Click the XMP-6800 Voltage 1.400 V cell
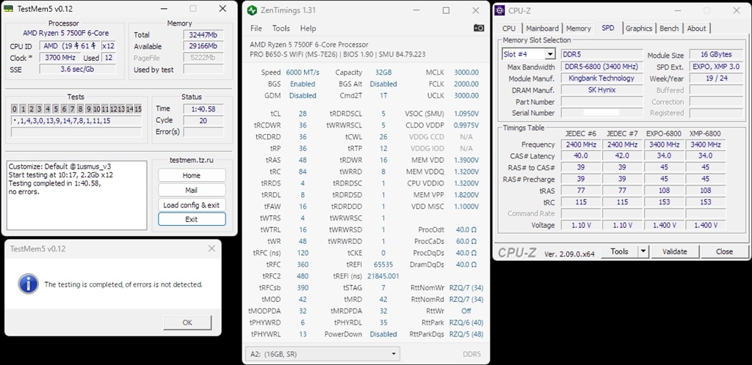 click(x=706, y=225)
